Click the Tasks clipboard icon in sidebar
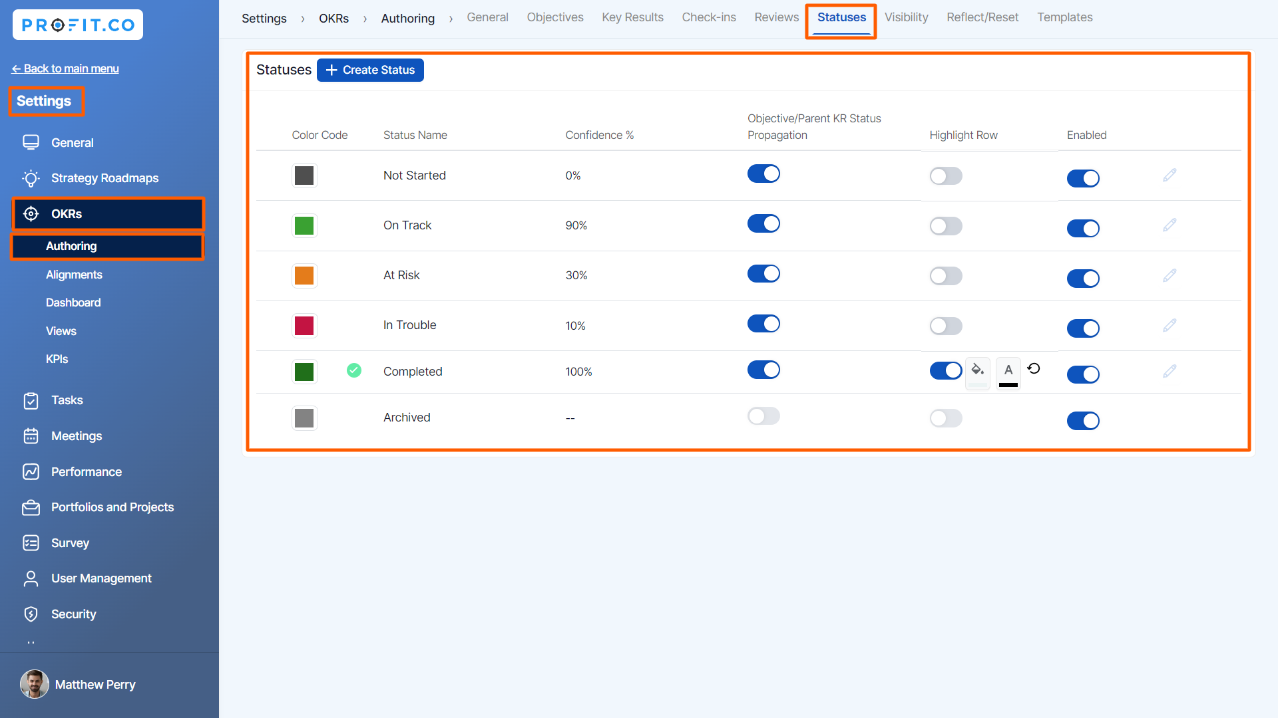The image size is (1278, 718). [x=31, y=400]
